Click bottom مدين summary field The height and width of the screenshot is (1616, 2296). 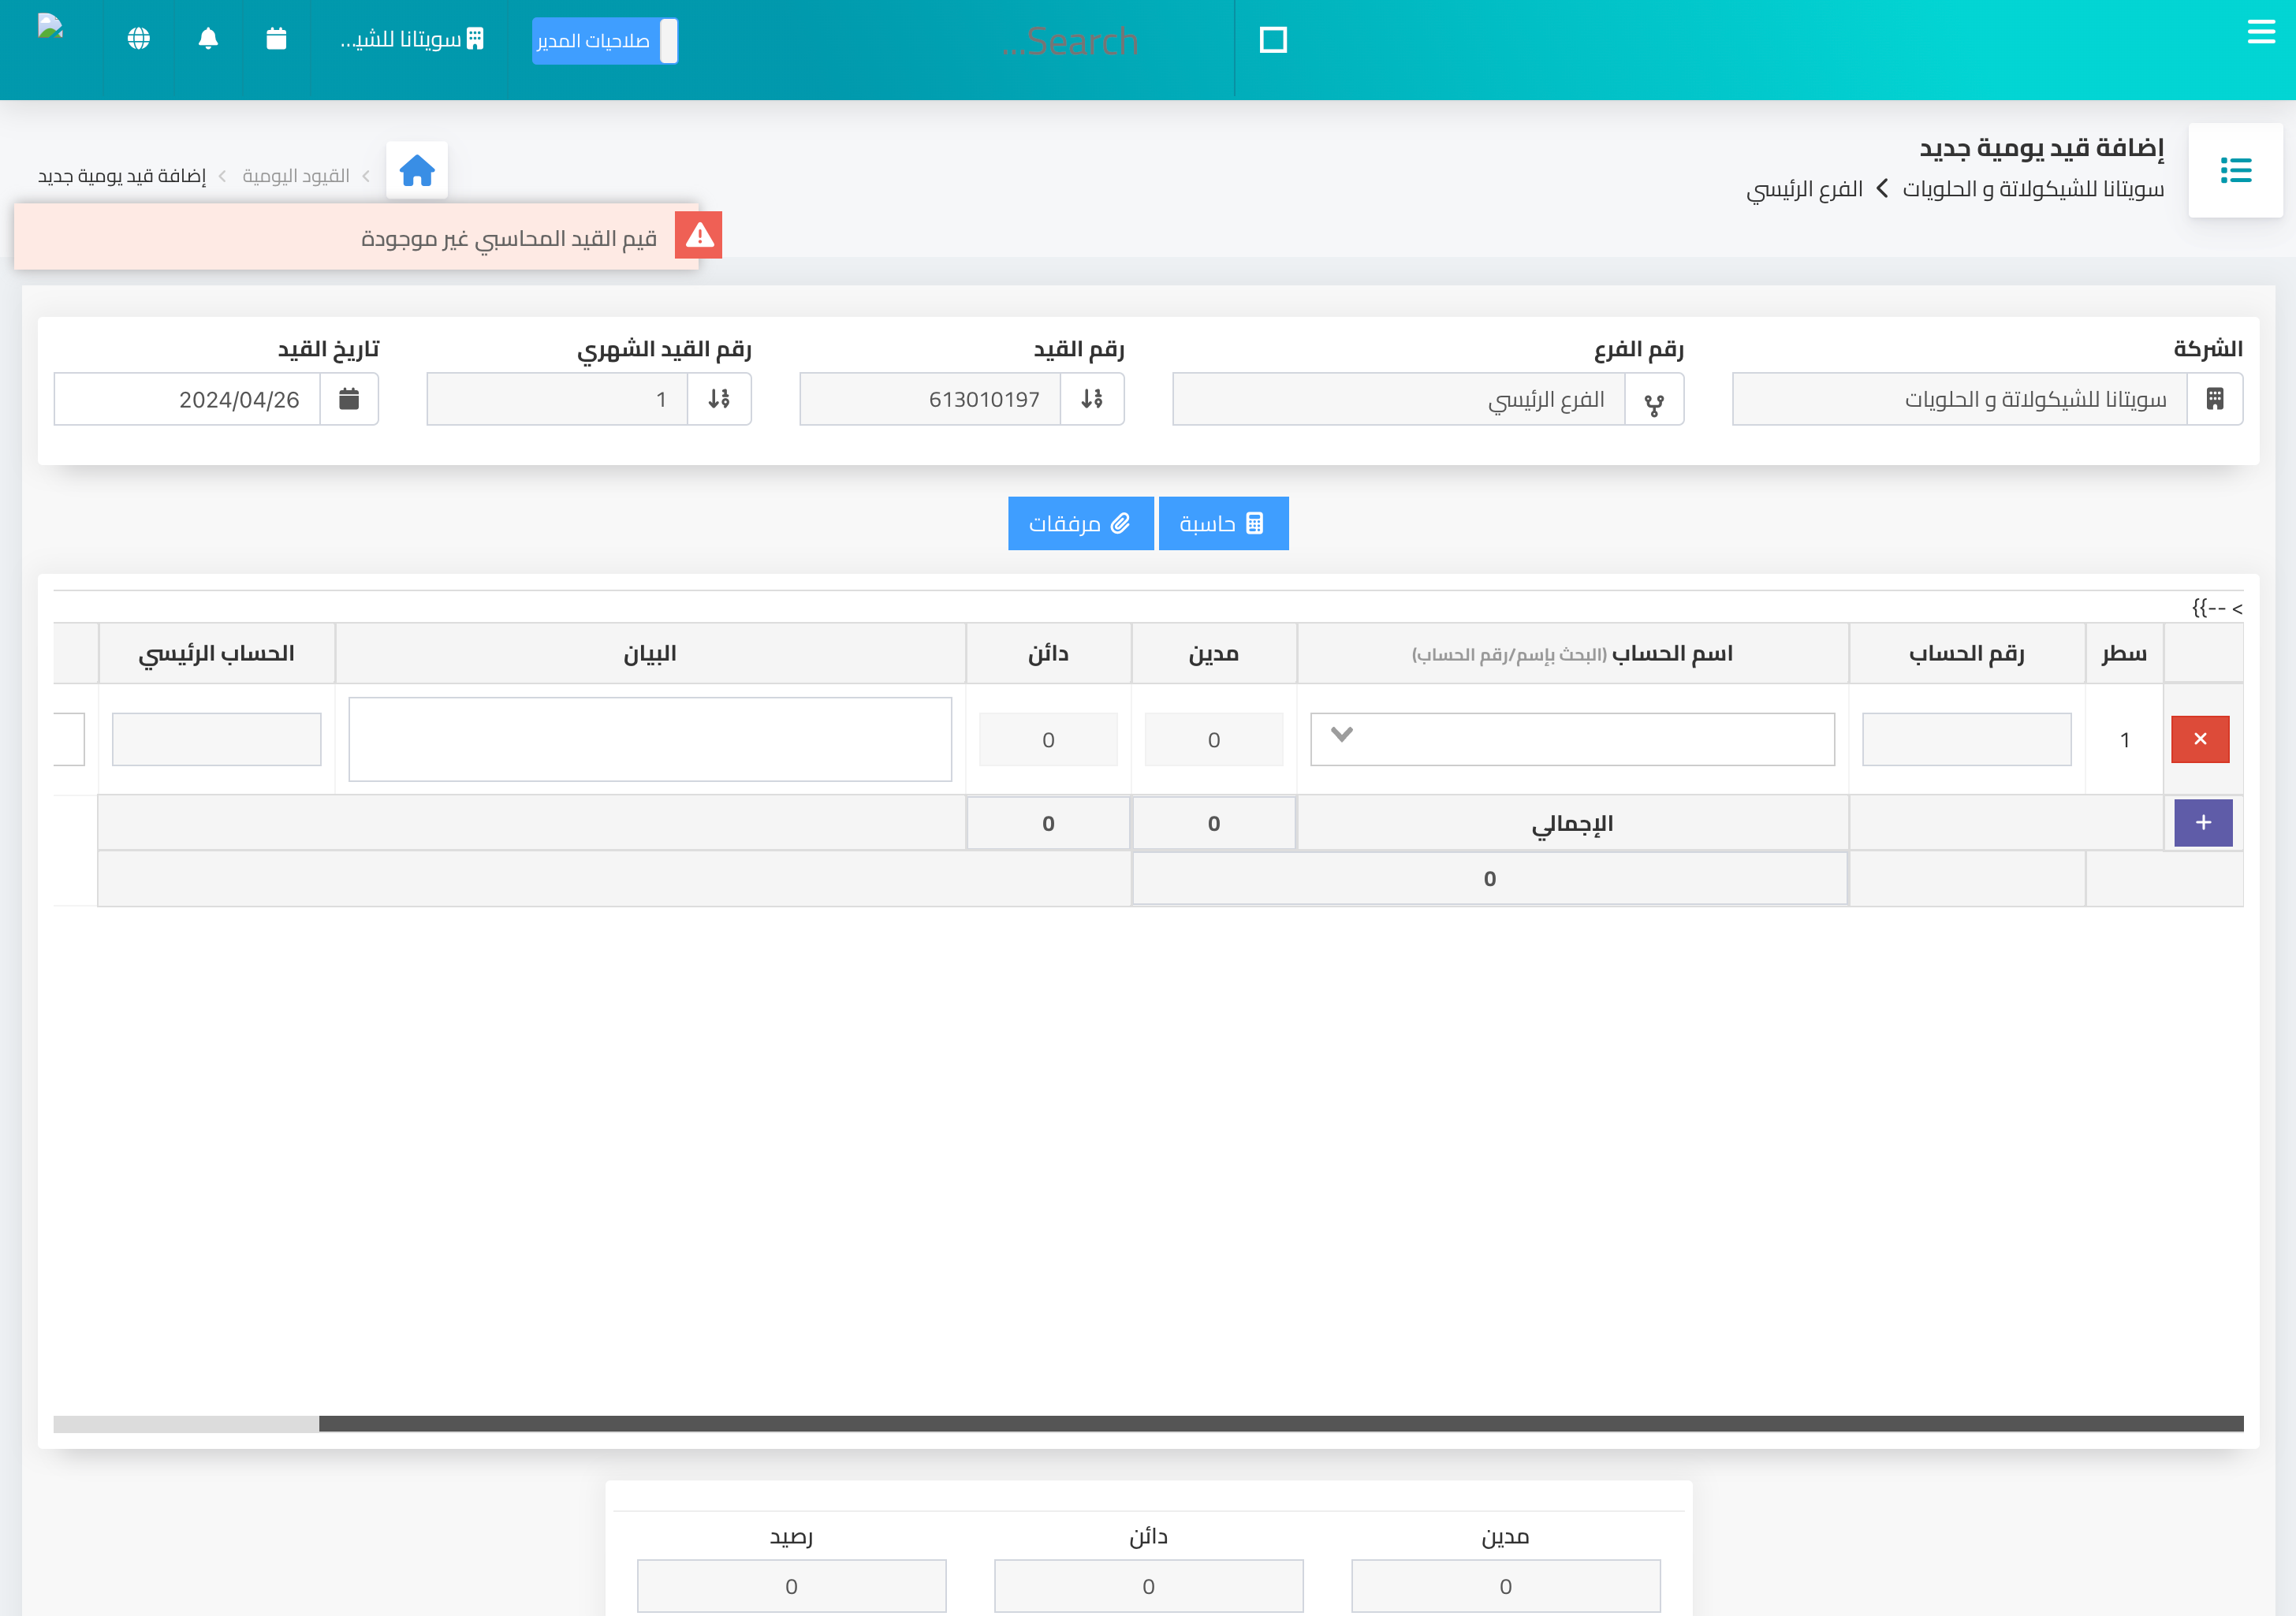[x=1505, y=1586]
